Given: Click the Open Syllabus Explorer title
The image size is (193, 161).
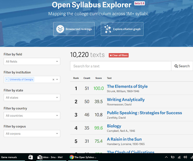Looking at the screenshot, I should pyautogui.click(x=92, y=5).
